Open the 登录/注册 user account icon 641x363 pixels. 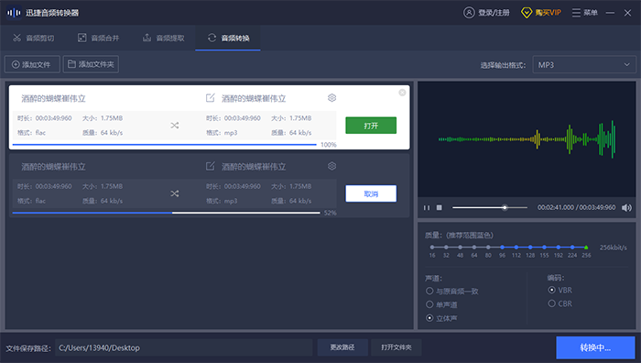click(469, 13)
